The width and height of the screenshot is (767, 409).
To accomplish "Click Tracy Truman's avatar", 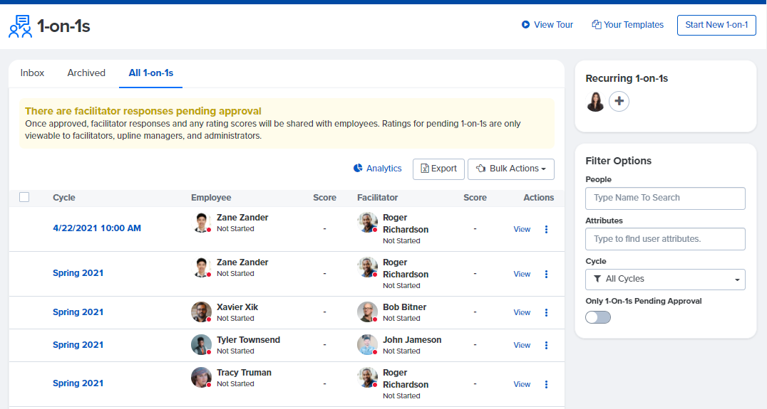I will (x=201, y=377).
